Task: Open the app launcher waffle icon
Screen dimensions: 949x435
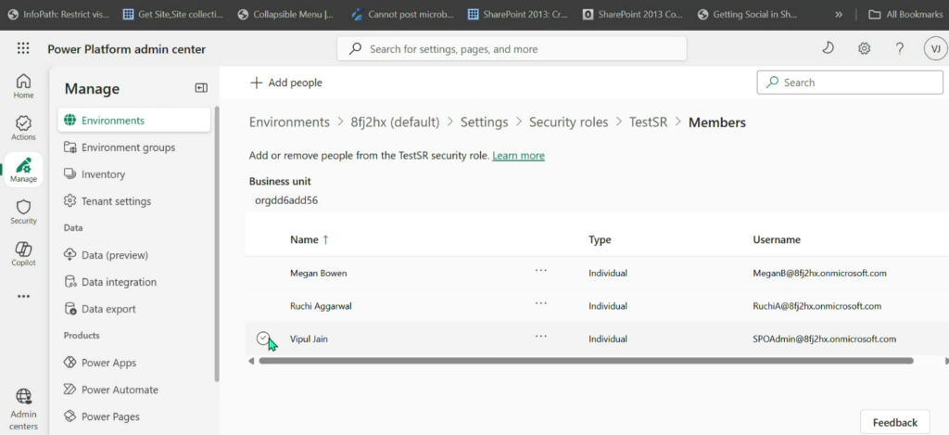Action: coord(23,48)
